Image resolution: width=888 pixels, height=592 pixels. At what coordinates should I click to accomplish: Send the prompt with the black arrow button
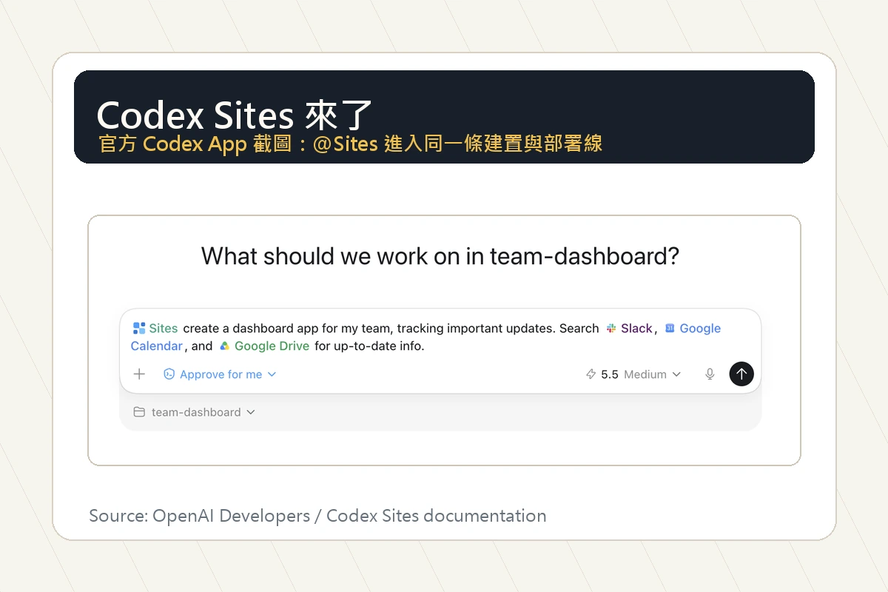pos(741,374)
